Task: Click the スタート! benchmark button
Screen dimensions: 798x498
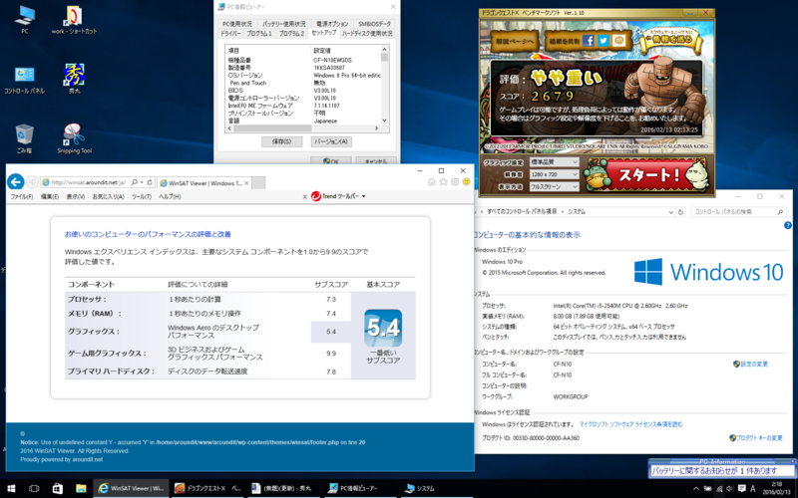Action: [x=647, y=175]
